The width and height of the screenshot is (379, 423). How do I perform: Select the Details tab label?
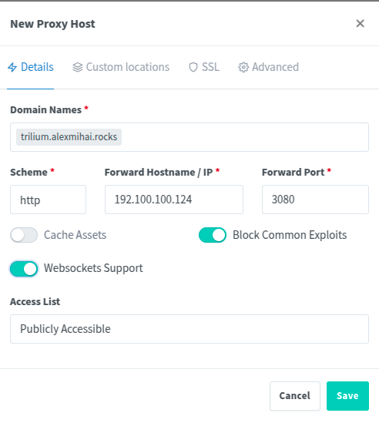point(37,67)
